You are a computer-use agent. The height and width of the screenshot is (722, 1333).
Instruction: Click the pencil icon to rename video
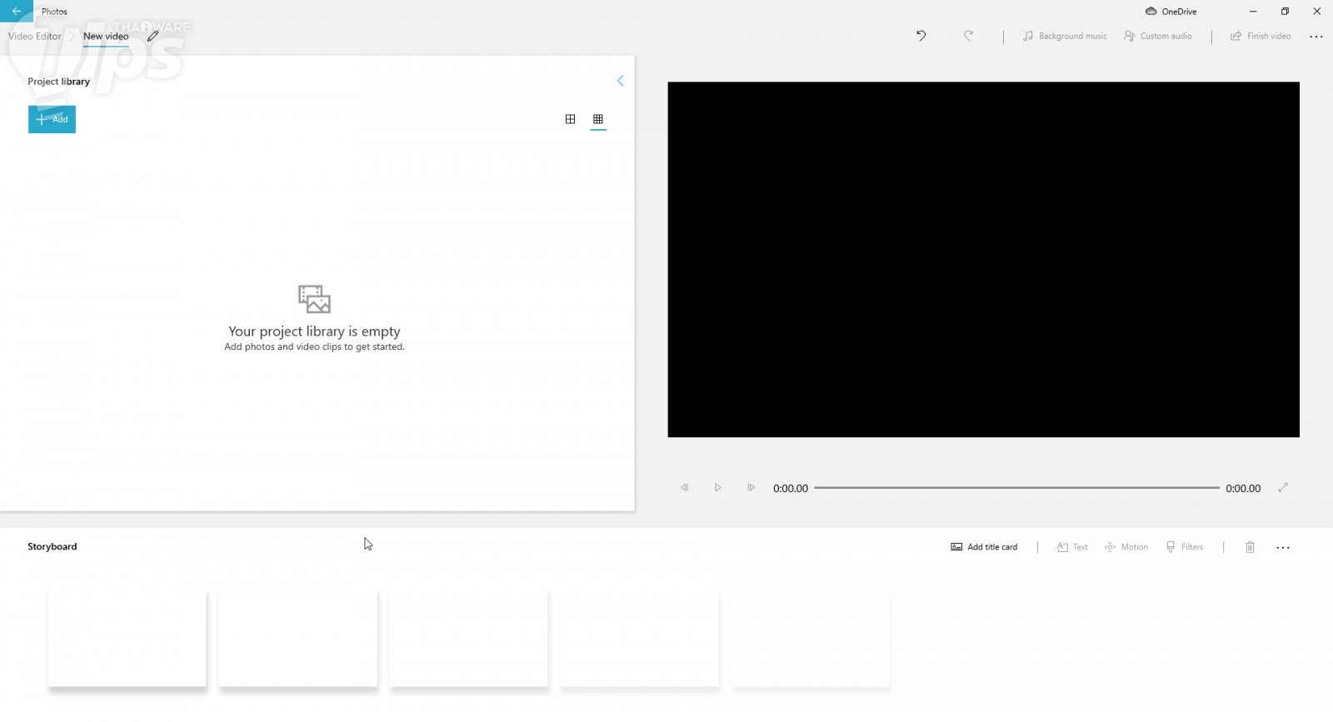pyautogui.click(x=152, y=36)
